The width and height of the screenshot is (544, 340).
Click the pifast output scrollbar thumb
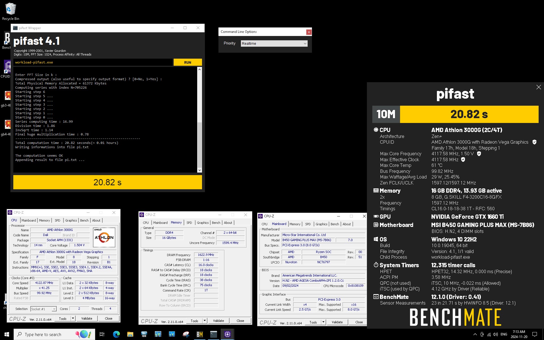click(199, 144)
